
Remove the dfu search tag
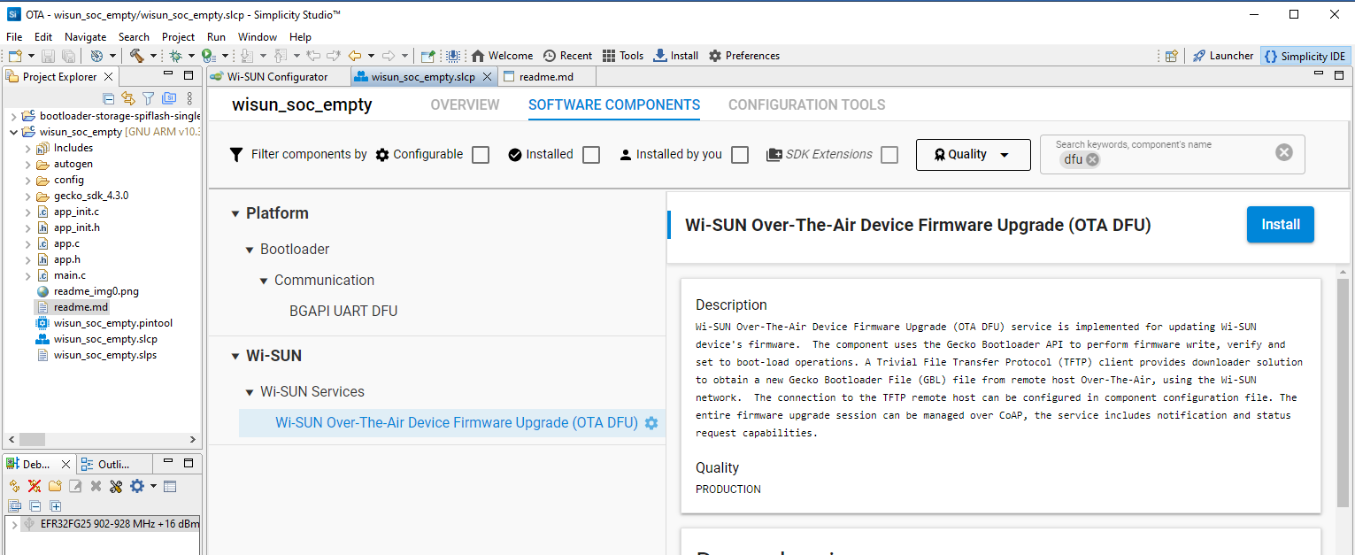click(x=1092, y=160)
